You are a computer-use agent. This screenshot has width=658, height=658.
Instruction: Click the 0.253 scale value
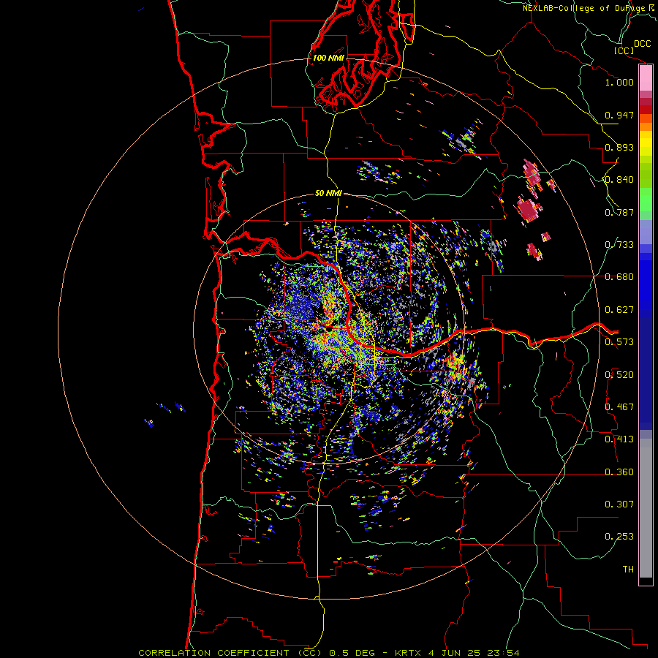(x=619, y=537)
